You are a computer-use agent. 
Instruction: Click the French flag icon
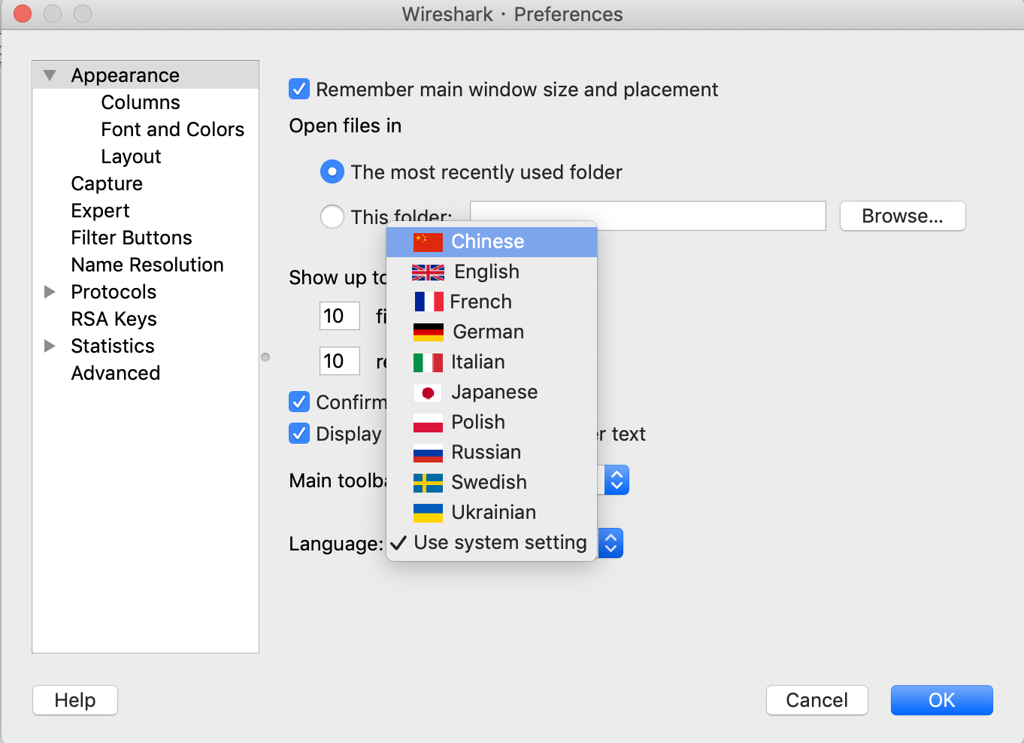[x=429, y=302]
